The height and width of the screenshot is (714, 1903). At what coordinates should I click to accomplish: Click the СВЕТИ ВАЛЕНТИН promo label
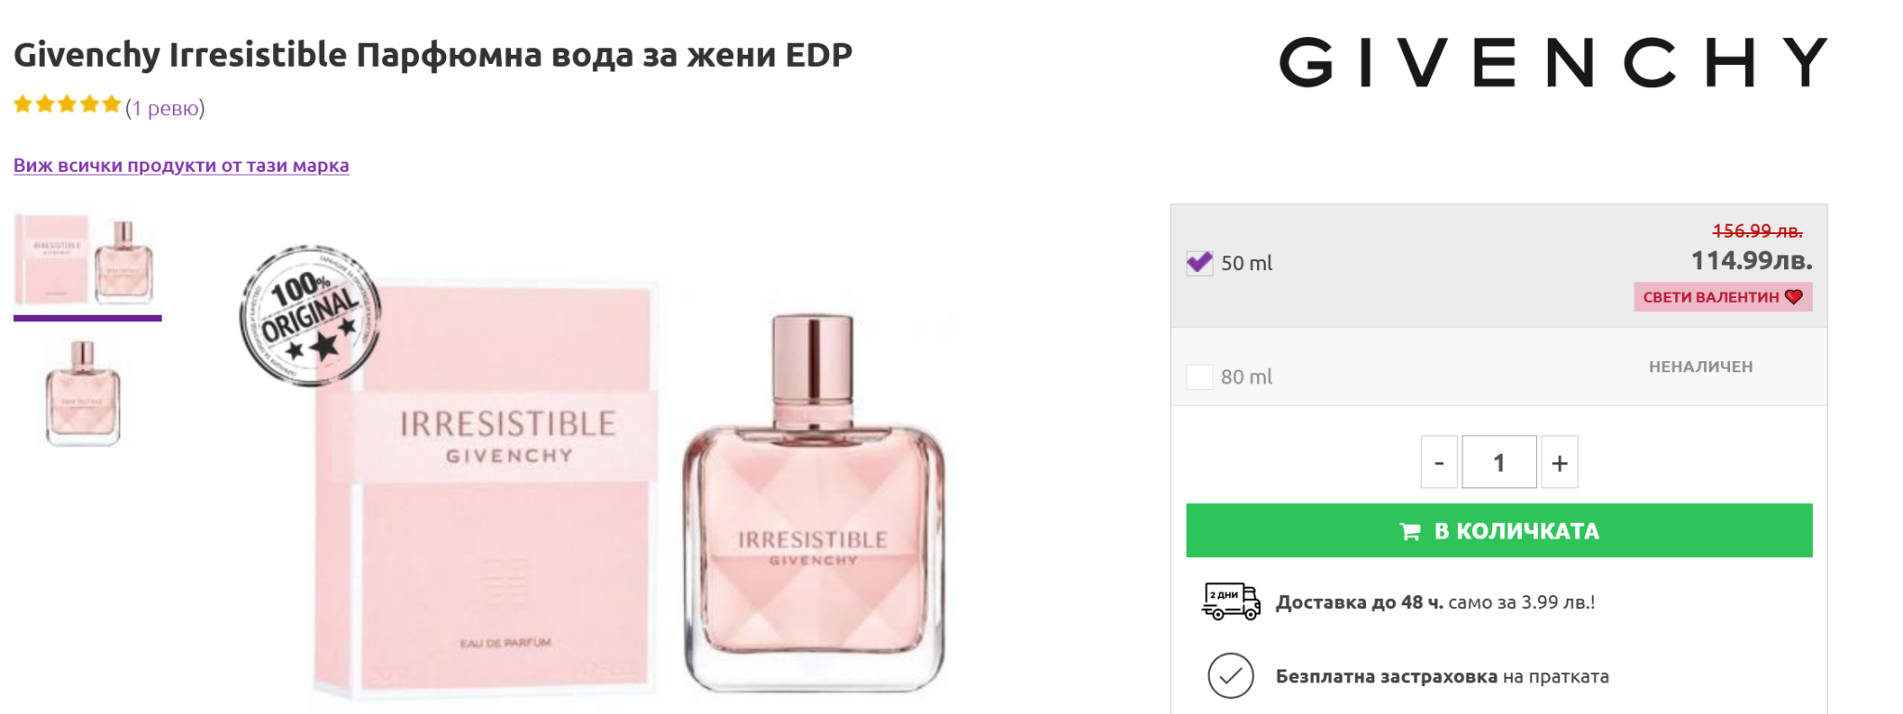coord(1723,297)
